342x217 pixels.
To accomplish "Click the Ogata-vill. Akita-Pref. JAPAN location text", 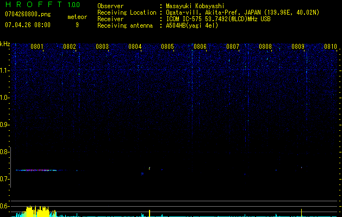I will pyautogui.click(x=242, y=12).
